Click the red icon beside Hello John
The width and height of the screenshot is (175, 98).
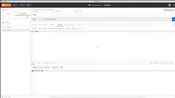coord(33,71)
